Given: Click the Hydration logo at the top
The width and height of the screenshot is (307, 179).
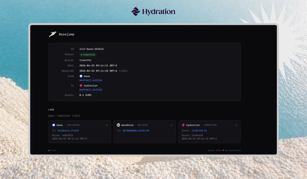Looking at the screenshot, I should 153,12.
